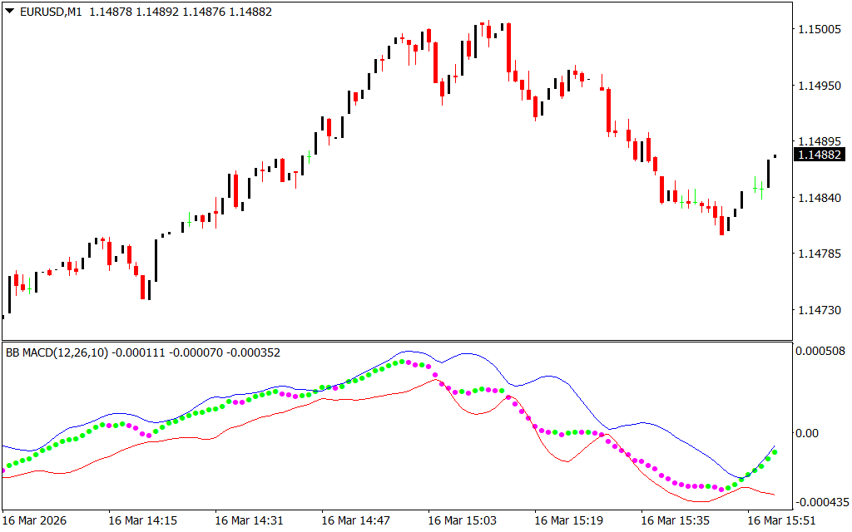Click the 16 Mar 15:51 time label
This screenshot has height=532, width=852.
(x=781, y=520)
